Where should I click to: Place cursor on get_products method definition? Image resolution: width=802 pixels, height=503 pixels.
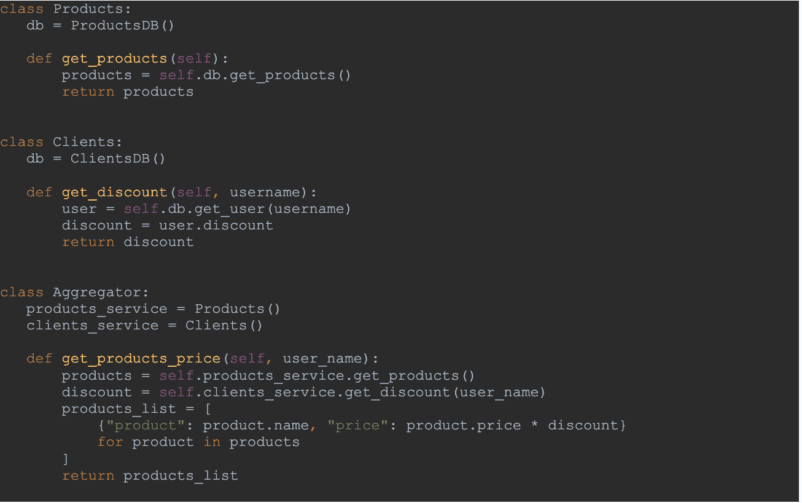click(x=114, y=59)
